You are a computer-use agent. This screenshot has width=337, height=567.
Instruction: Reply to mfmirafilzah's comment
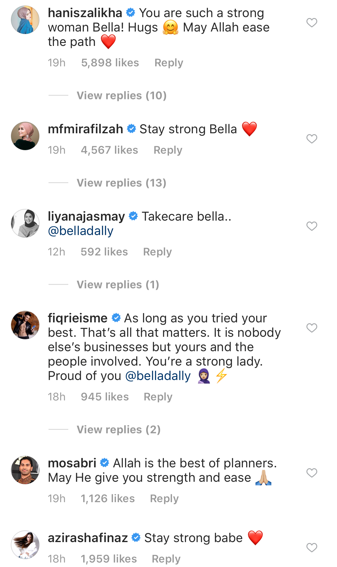[x=168, y=150]
